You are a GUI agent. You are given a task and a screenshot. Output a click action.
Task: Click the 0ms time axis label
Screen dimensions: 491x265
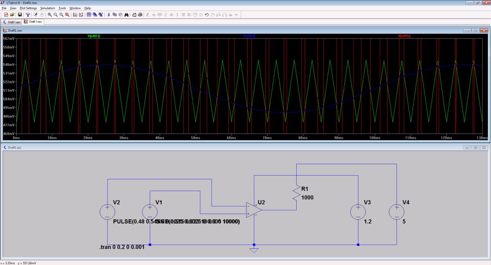point(17,138)
